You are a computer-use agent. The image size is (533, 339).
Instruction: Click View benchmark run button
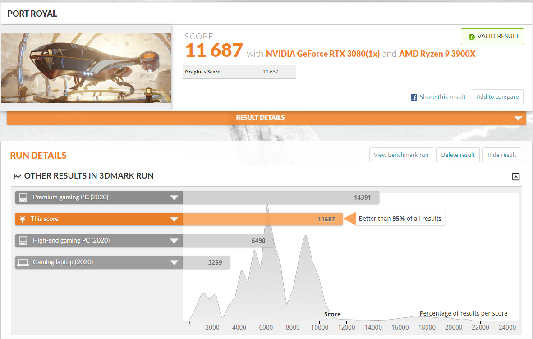[x=401, y=155]
